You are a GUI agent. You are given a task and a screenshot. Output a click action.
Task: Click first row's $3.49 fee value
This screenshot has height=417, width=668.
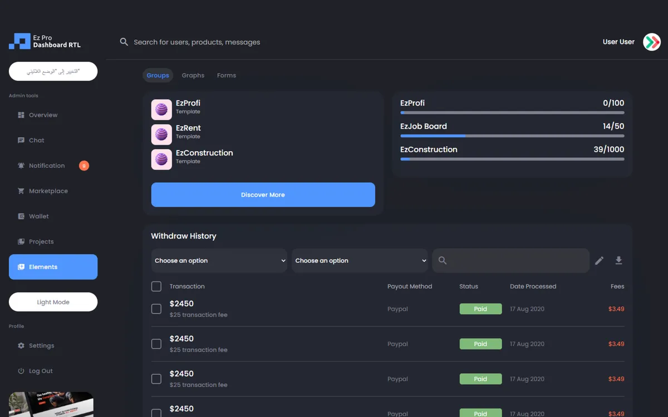(616, 309)
